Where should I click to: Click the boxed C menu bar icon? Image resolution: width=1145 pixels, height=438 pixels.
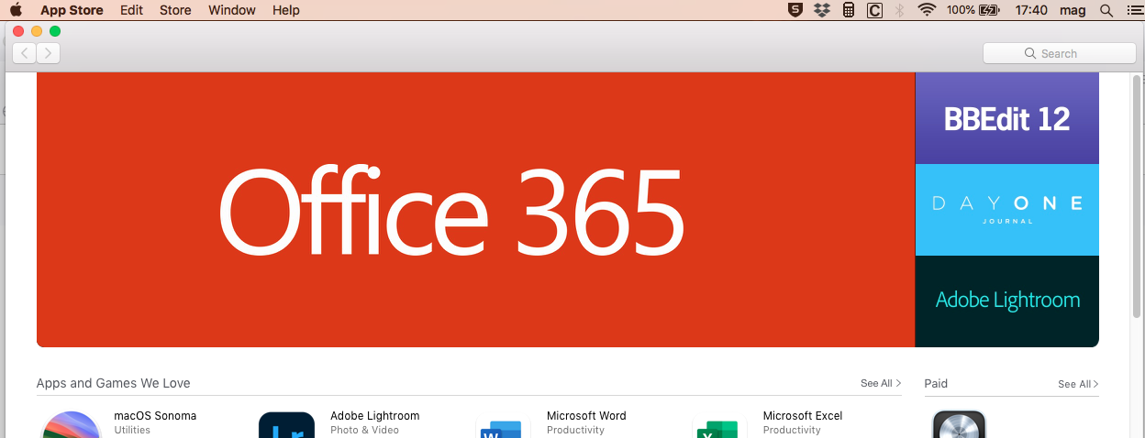pyautogui.click(x=874, y=10)
